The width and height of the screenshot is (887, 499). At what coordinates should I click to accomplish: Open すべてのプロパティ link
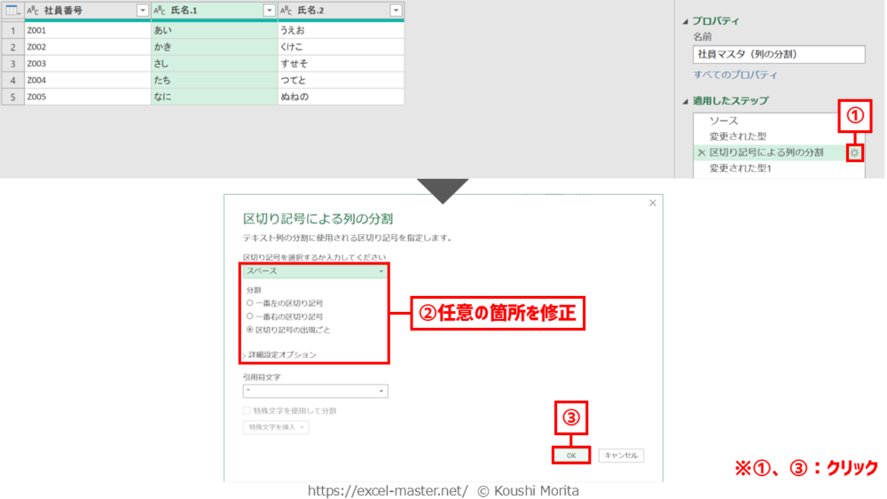pos(735,75)
